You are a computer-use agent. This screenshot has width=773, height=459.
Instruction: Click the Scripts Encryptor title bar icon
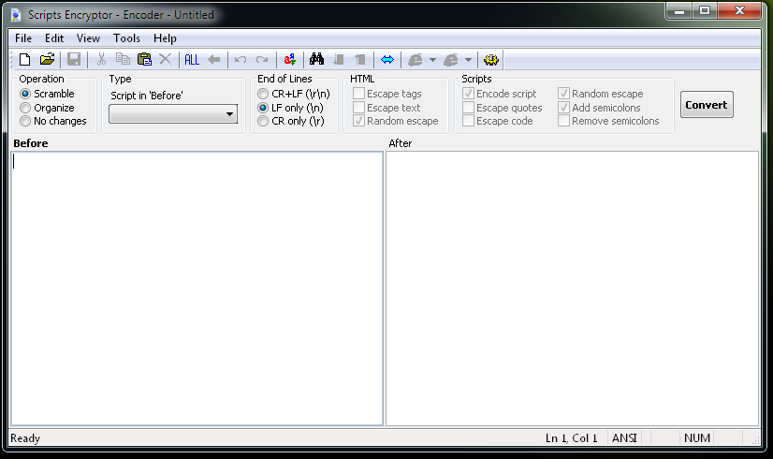[x=16, y=15]
